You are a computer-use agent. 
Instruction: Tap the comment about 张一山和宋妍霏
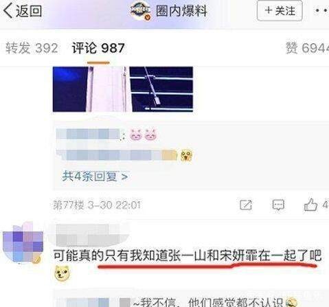pos(188,255)
